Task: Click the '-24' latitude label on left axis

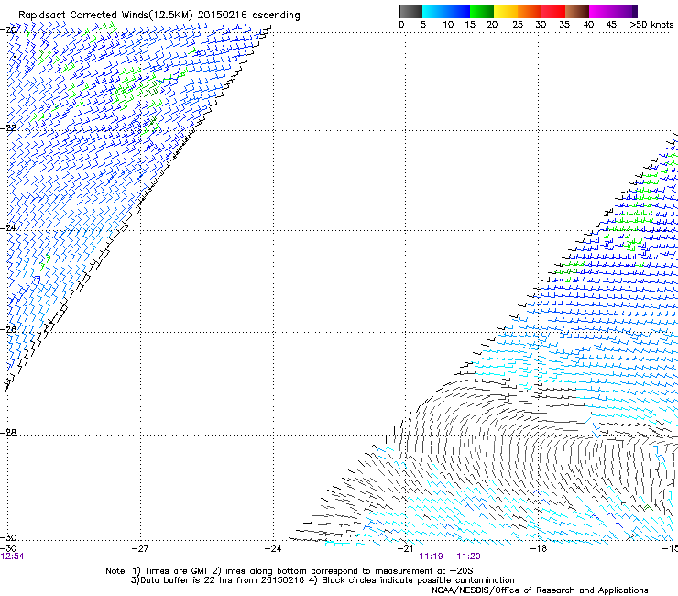Action: pyautogui.click(x=8, y=227)
